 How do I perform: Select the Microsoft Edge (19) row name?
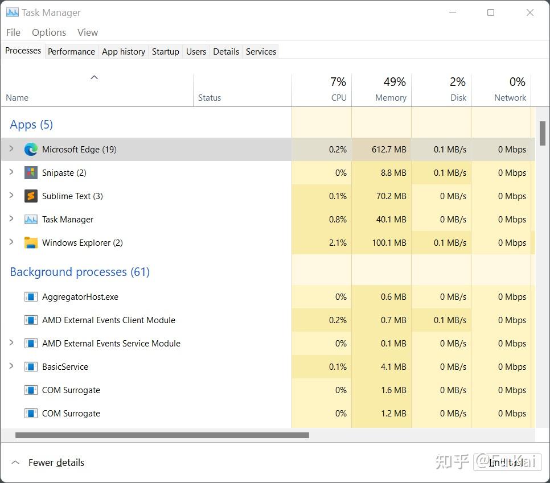[x=79, y=149]
